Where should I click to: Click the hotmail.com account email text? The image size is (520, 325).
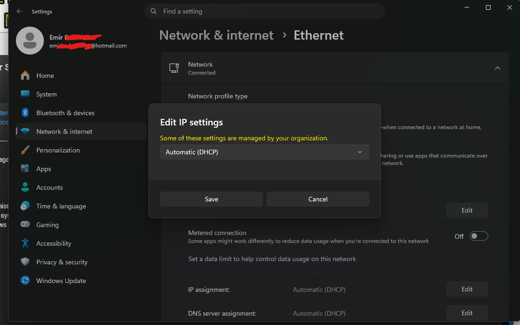88,46
